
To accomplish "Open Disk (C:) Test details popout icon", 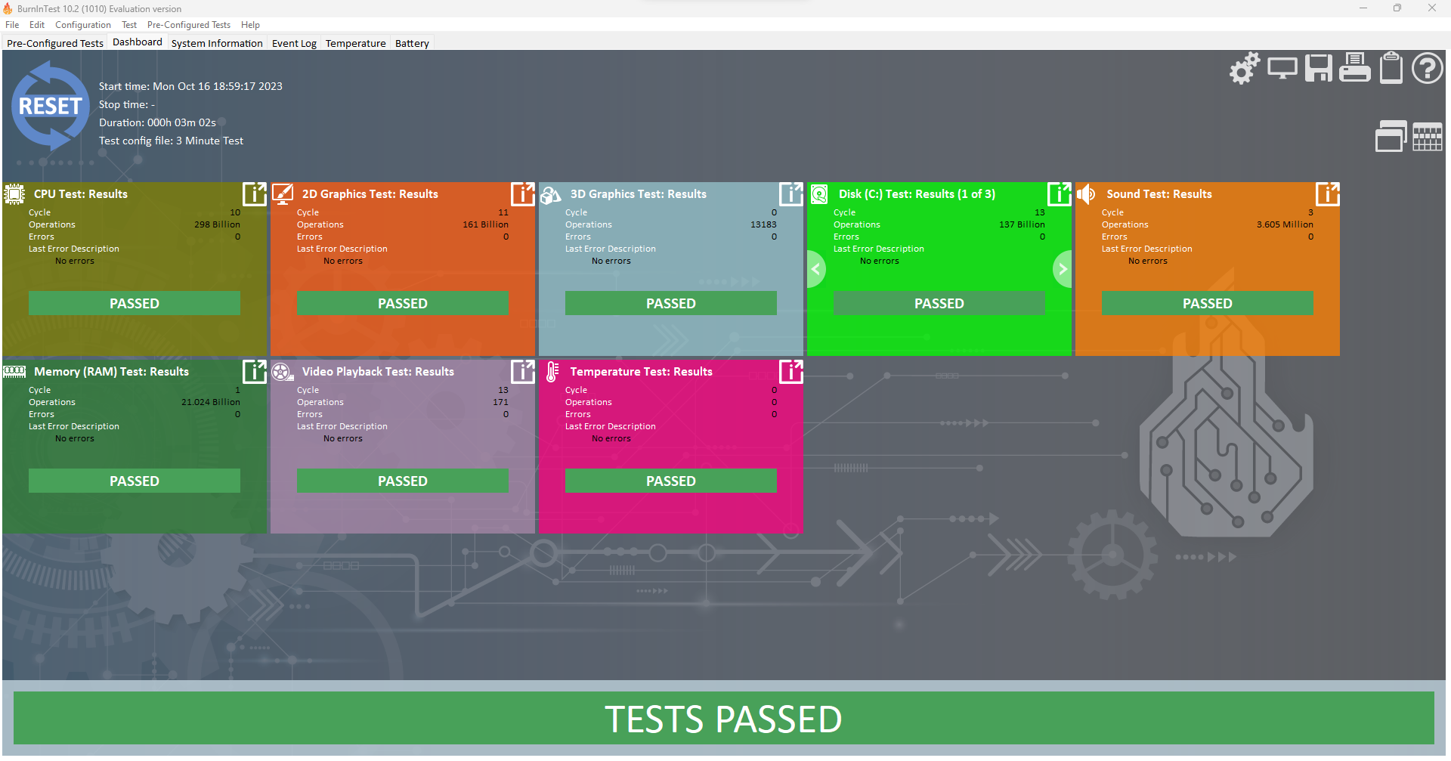I will point(1060,194).
